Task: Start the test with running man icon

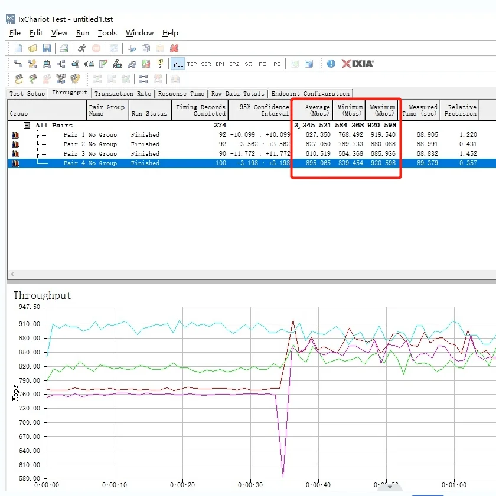Action: 81,48
